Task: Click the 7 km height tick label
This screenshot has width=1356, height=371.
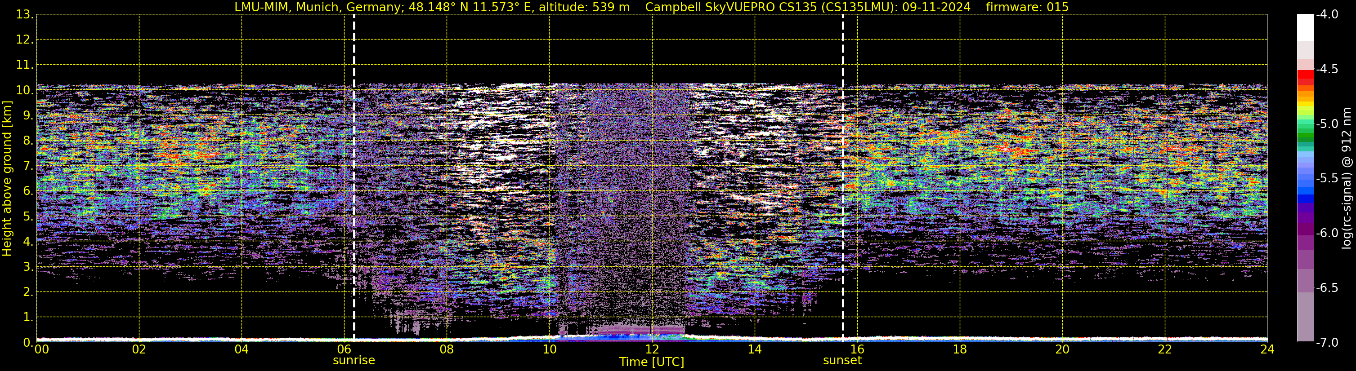Action: click(28, 166)
